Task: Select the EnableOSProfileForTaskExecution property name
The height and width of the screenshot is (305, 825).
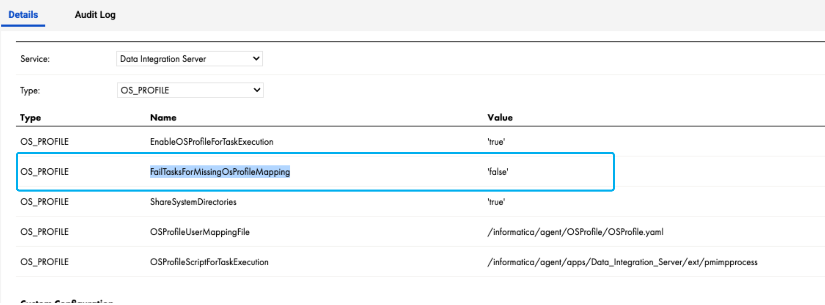Action: coord(212,142)
